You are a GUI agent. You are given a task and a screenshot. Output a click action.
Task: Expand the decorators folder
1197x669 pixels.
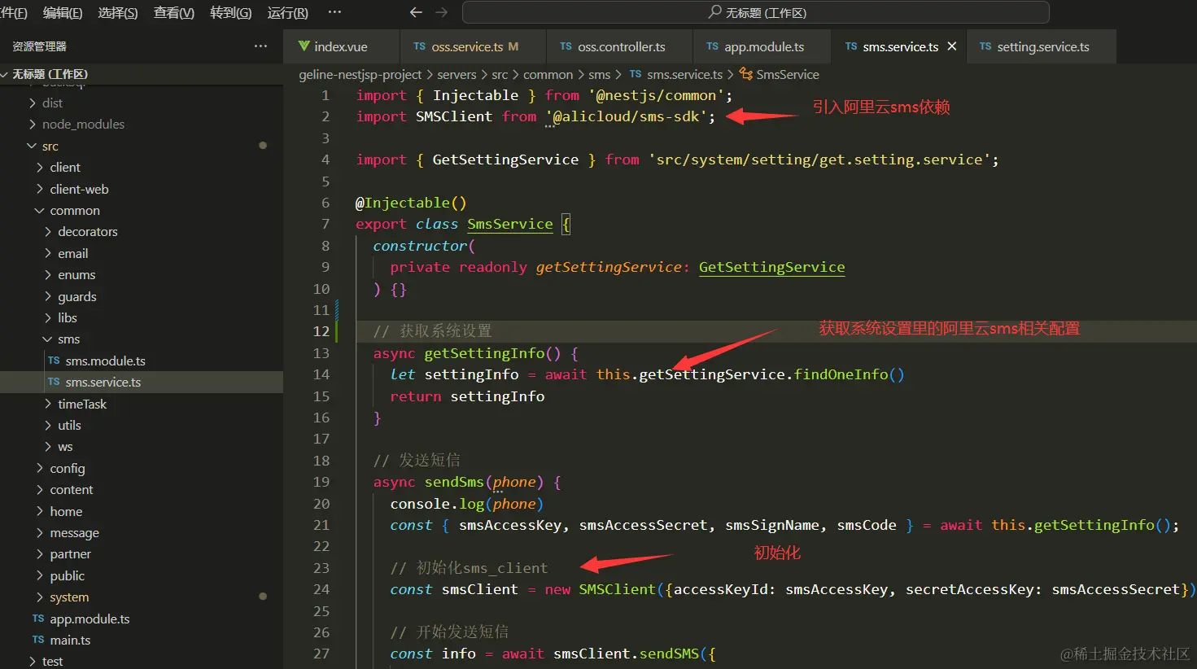48,231
